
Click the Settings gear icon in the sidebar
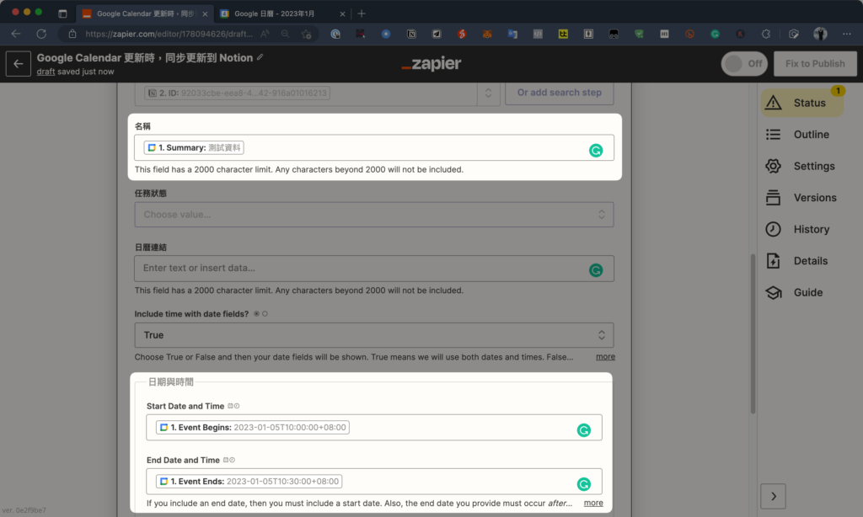[x=774, y=166]
